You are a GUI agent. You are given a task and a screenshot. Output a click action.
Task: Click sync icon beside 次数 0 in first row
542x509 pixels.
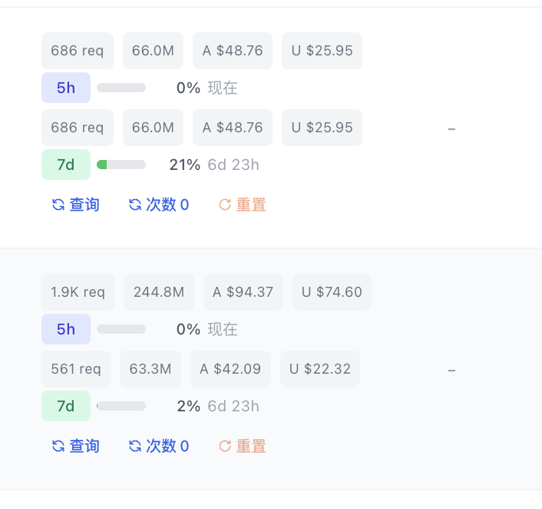(x=135, y=205)
